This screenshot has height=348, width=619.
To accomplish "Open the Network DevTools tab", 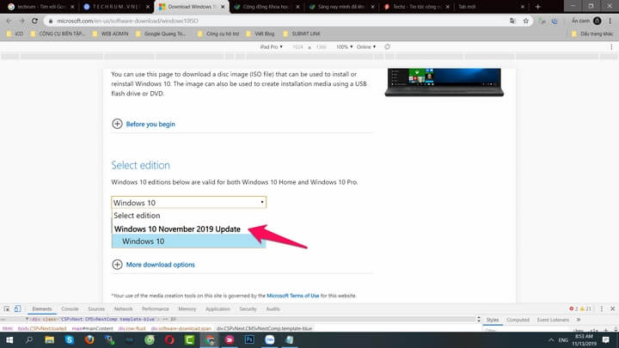I will pos(123,309).
